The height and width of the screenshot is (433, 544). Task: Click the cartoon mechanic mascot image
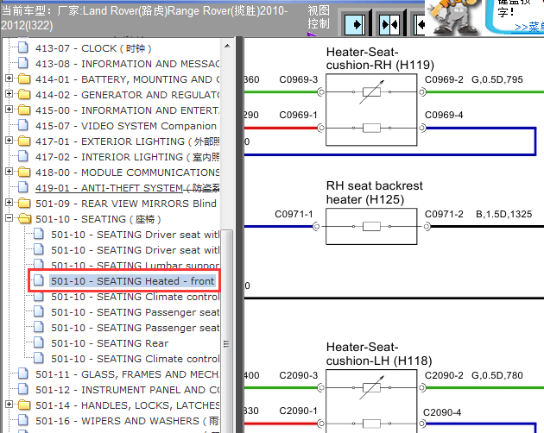pos(452,17)
